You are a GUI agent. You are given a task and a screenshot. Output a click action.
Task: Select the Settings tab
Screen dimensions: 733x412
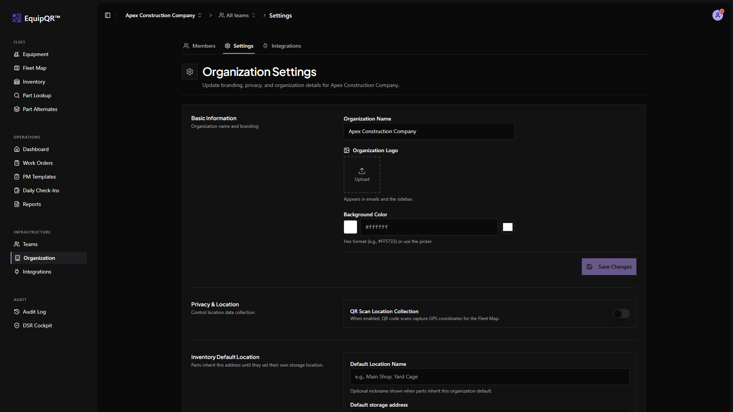point(239,46)
